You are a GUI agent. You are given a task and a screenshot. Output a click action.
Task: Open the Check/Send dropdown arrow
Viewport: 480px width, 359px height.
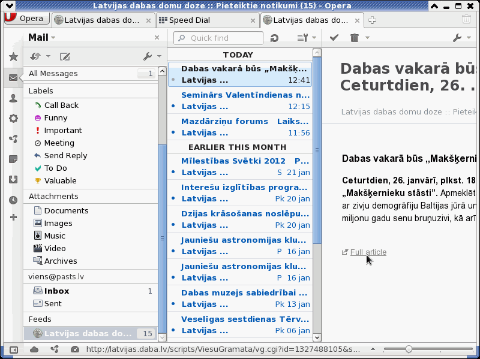pos(48,56)
